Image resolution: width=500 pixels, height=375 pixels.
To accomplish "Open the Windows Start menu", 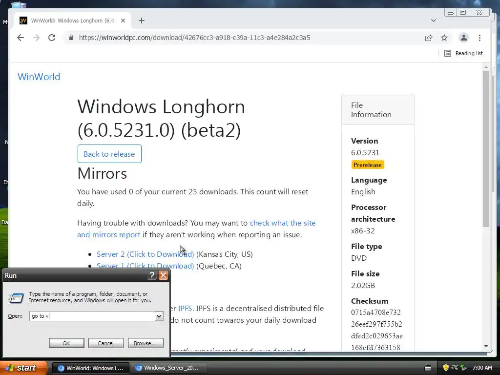I will 23,368.
